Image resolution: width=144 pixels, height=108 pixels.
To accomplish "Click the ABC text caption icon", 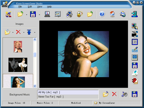I will 135,50.
